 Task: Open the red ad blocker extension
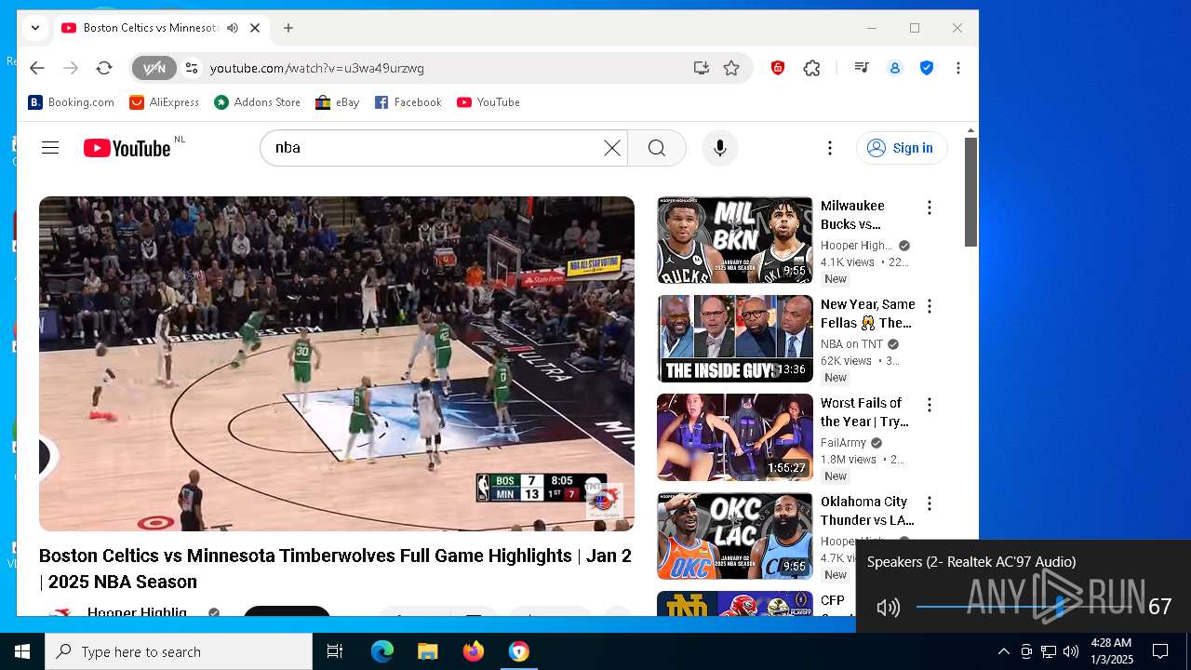point(778,68)
